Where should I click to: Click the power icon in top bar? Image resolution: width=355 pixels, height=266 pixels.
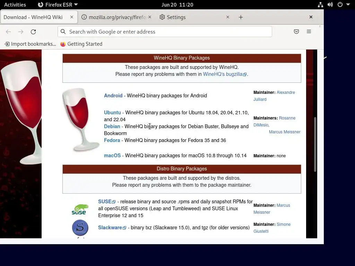[x=340, y=5]
